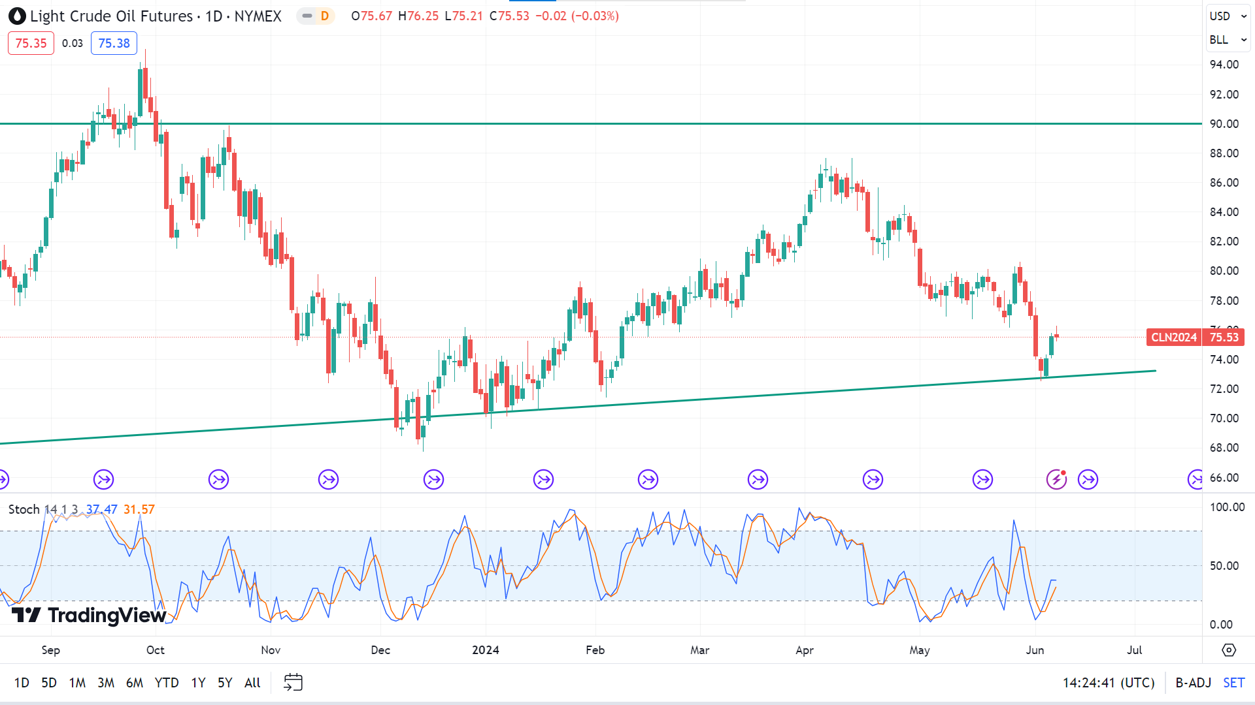Select the 1M time range
Screen dimensions: 1255x705
coord(77,683)
